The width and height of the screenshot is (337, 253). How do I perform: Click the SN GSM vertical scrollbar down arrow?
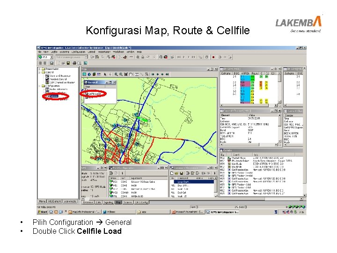point(279,102)
